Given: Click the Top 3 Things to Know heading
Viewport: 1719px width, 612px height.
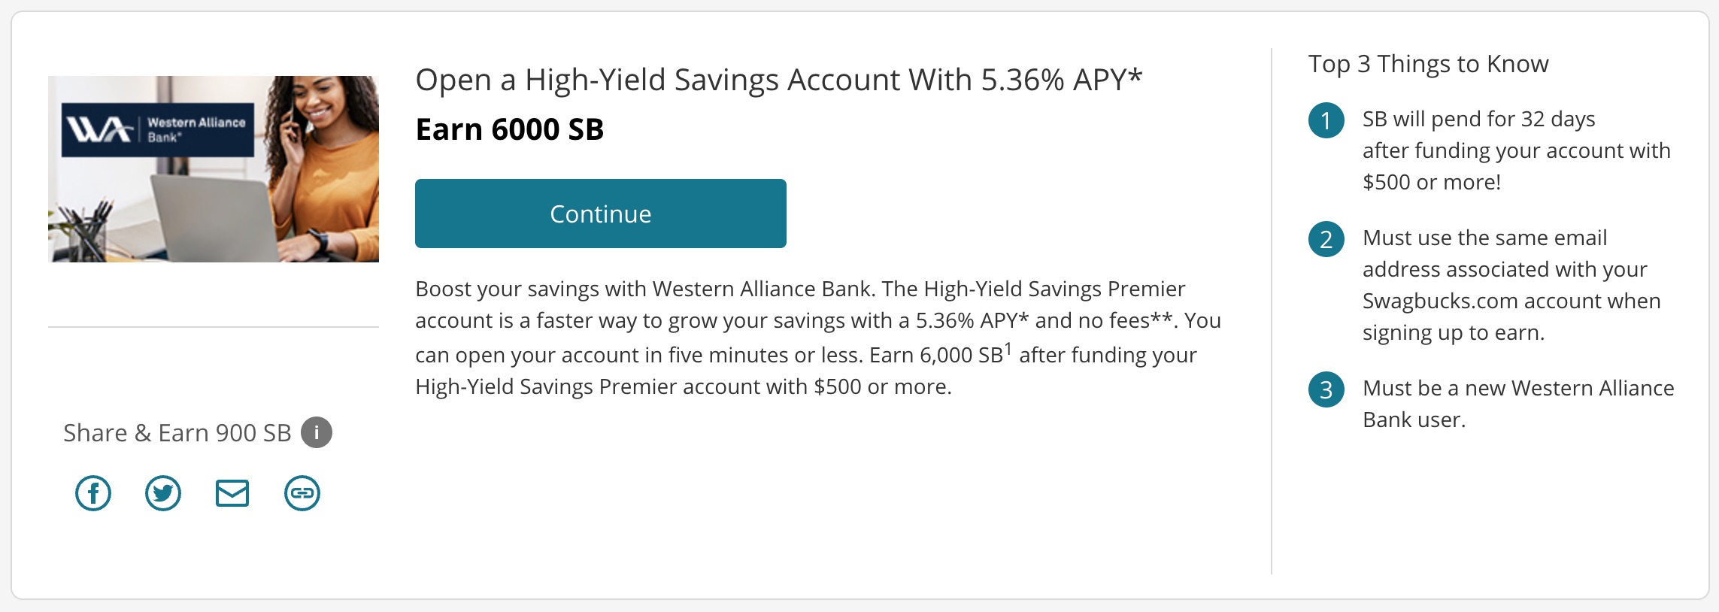Looking at the screenshot, I should coord(1429,64).
